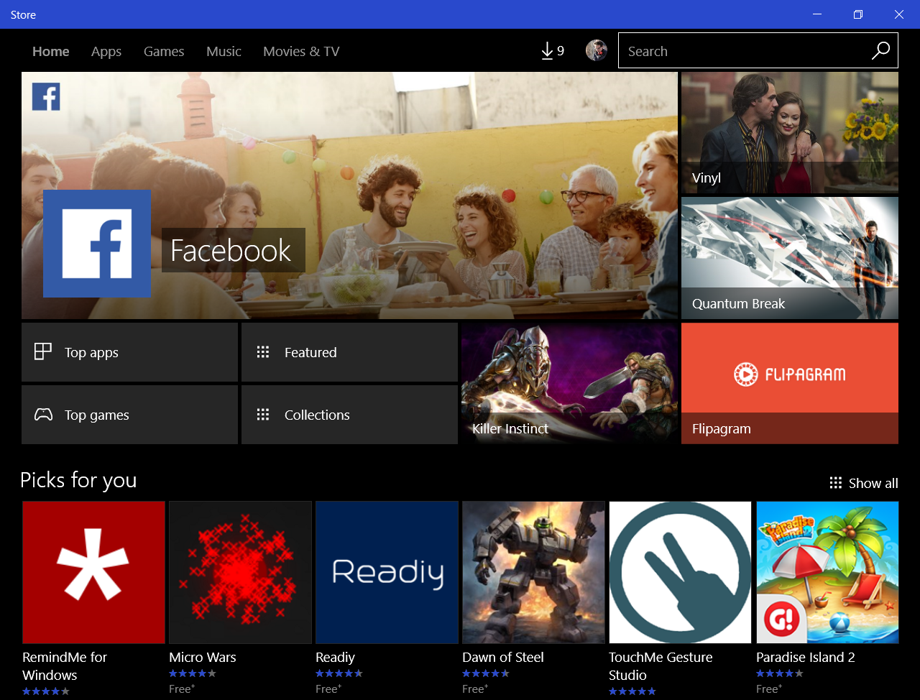Click the small Facebook logo in banner corner
Image resolution: width=920 pixels, height=700 pixels.
[46, 96]
